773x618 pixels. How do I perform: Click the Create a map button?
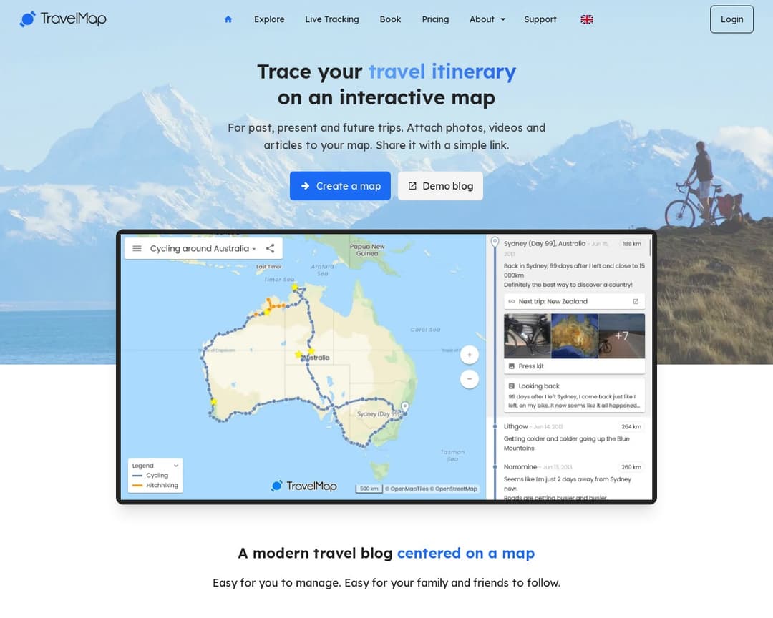click(340, 186)
